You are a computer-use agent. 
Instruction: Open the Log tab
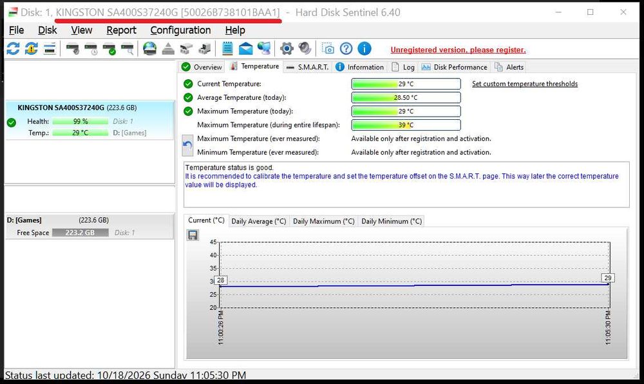(403, 67)
